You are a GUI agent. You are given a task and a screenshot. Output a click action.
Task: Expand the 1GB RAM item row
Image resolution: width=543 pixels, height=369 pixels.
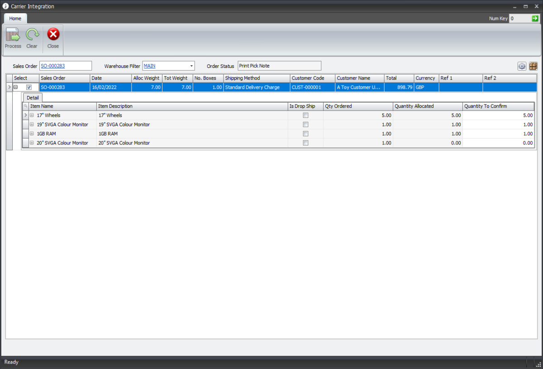31,134
